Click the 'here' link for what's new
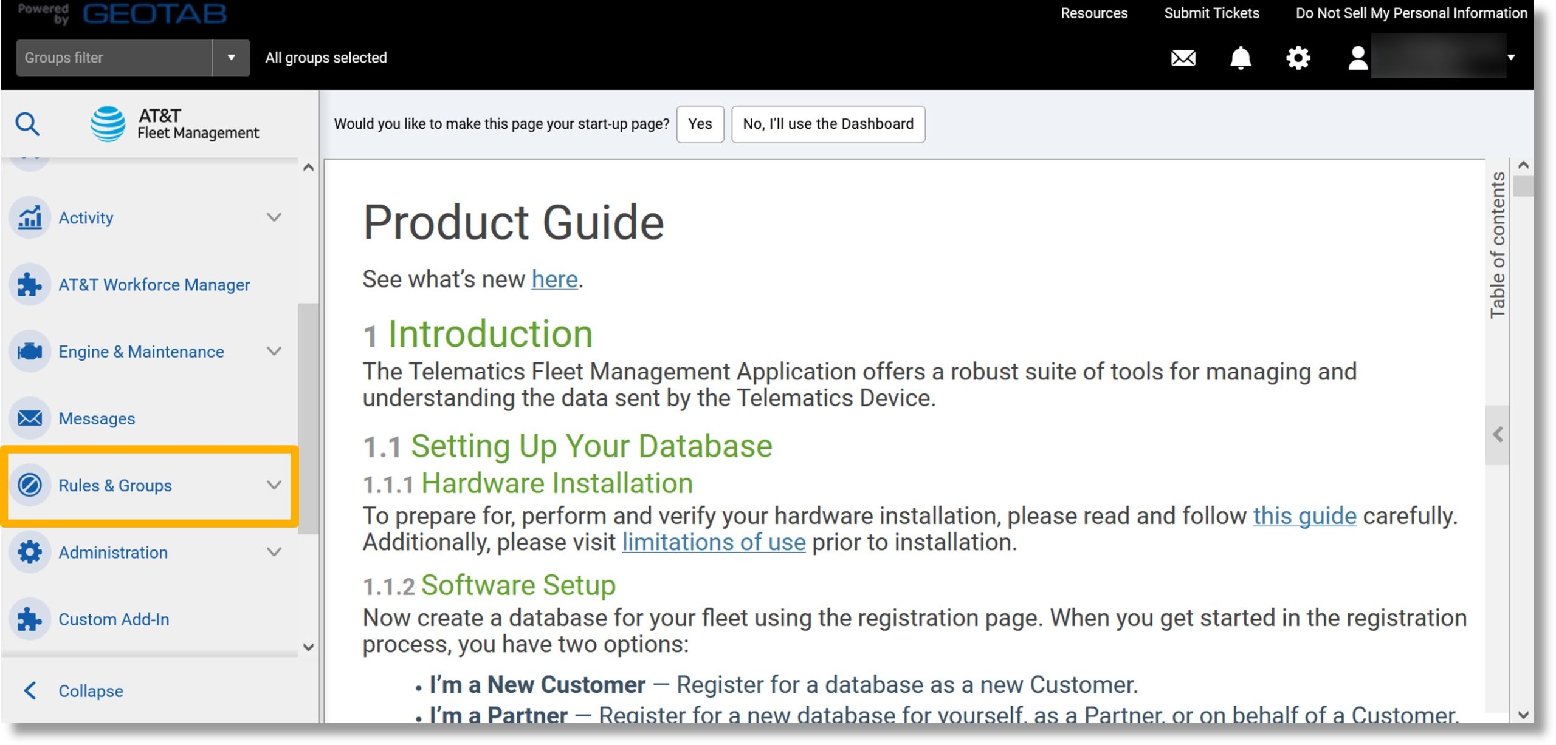Screen dimensions: 1556x745 [x=554, y=279]
